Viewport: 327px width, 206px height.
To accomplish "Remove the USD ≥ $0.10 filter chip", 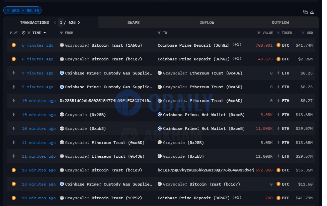I will click(x=8, y=10).
